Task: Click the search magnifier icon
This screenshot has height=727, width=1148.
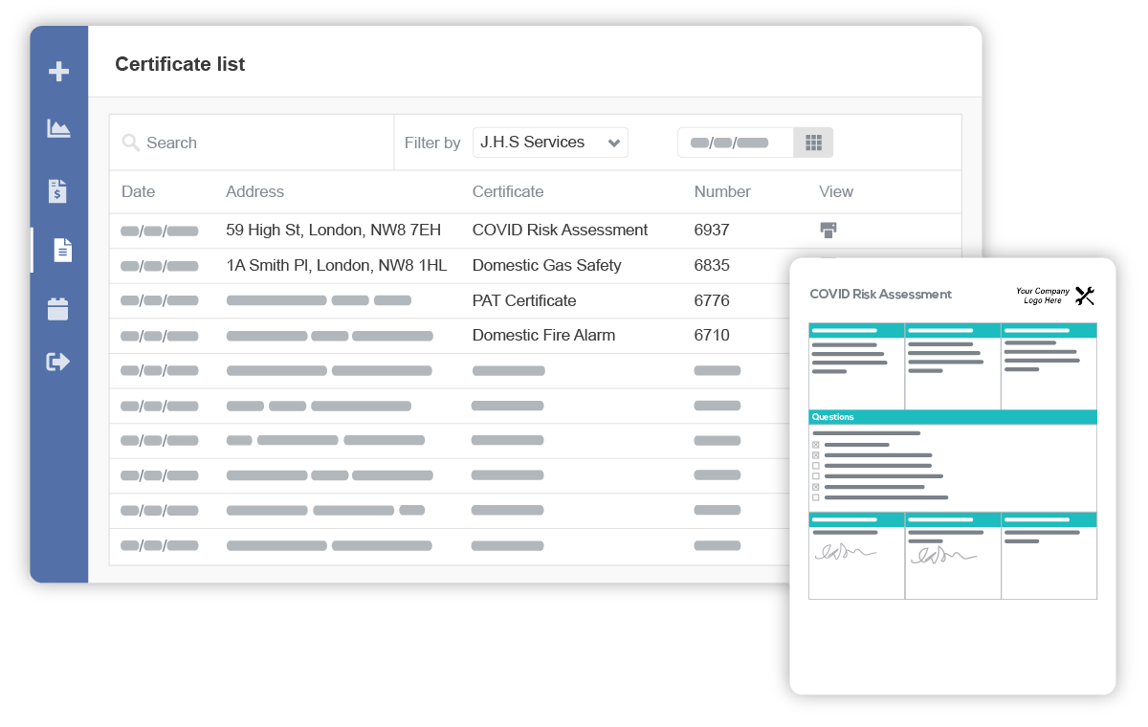Action: click(131, 143)
